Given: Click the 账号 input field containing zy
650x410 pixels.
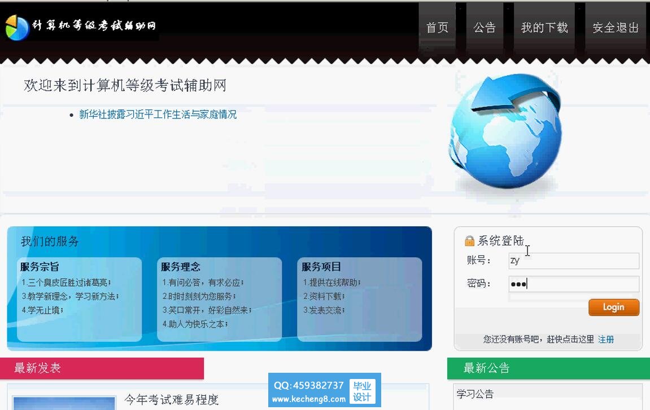Looking at the screenshot, I should [x=574, y=261].
